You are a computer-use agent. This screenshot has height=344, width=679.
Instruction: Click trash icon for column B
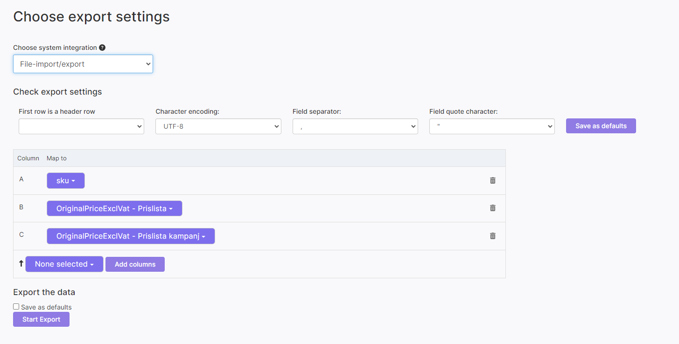click(492, 208)
